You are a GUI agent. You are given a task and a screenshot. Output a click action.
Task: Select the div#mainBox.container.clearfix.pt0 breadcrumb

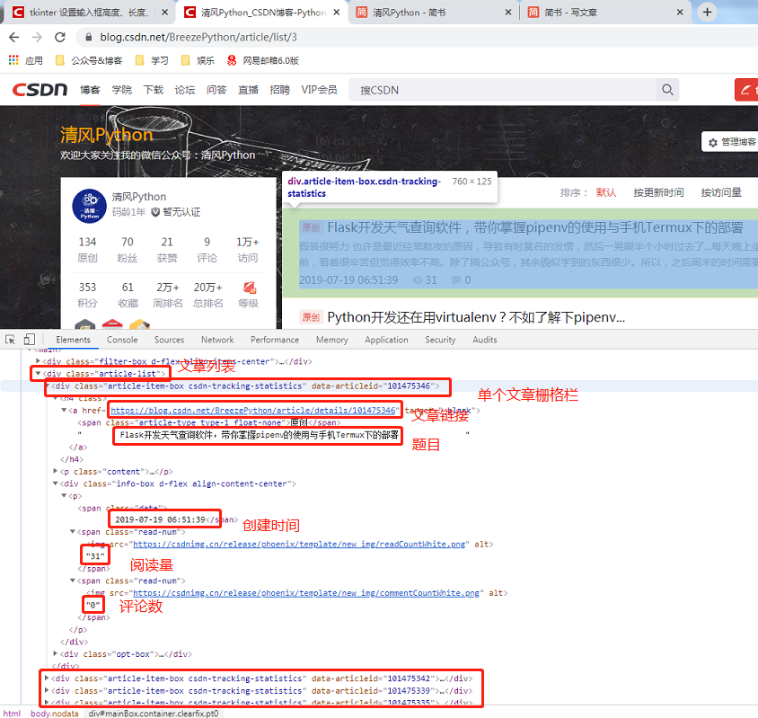click(x=154, y=714)
